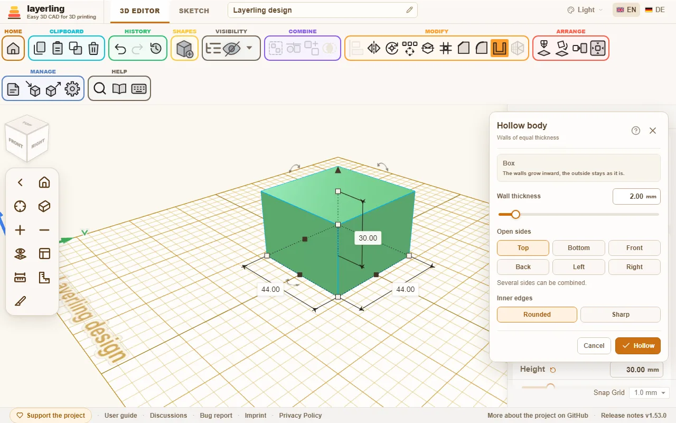Select Sharp inner edges option

coord(621,315)
